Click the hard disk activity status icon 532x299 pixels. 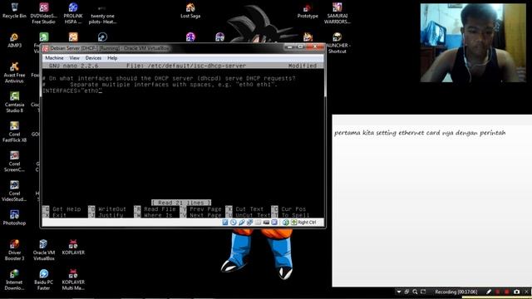225,223
